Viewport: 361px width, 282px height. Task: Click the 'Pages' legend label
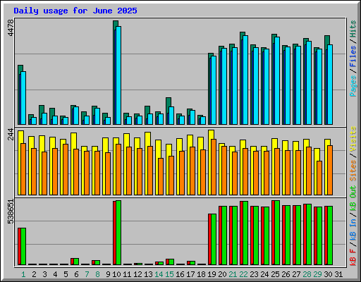tap(353, 86)
